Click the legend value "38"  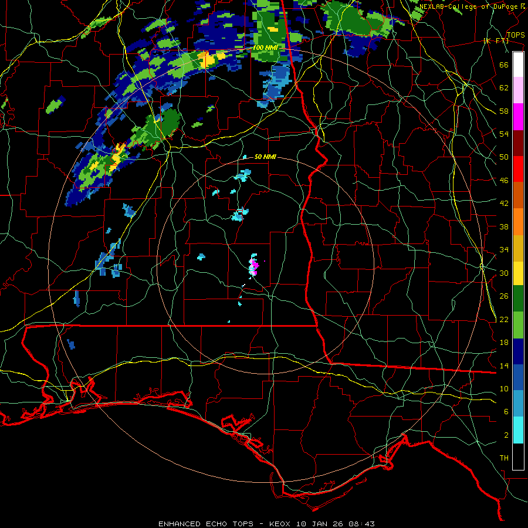click(x=504, y=226)
